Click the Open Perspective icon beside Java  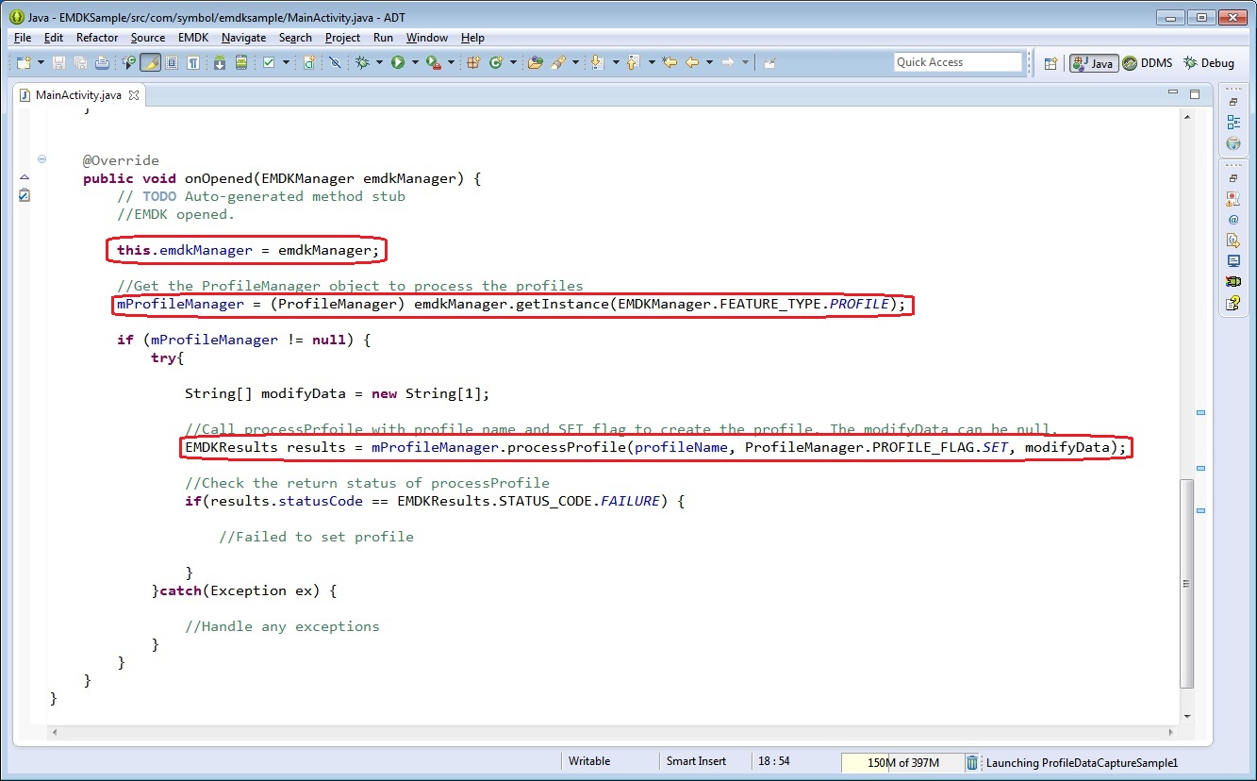pos(1050,63)
